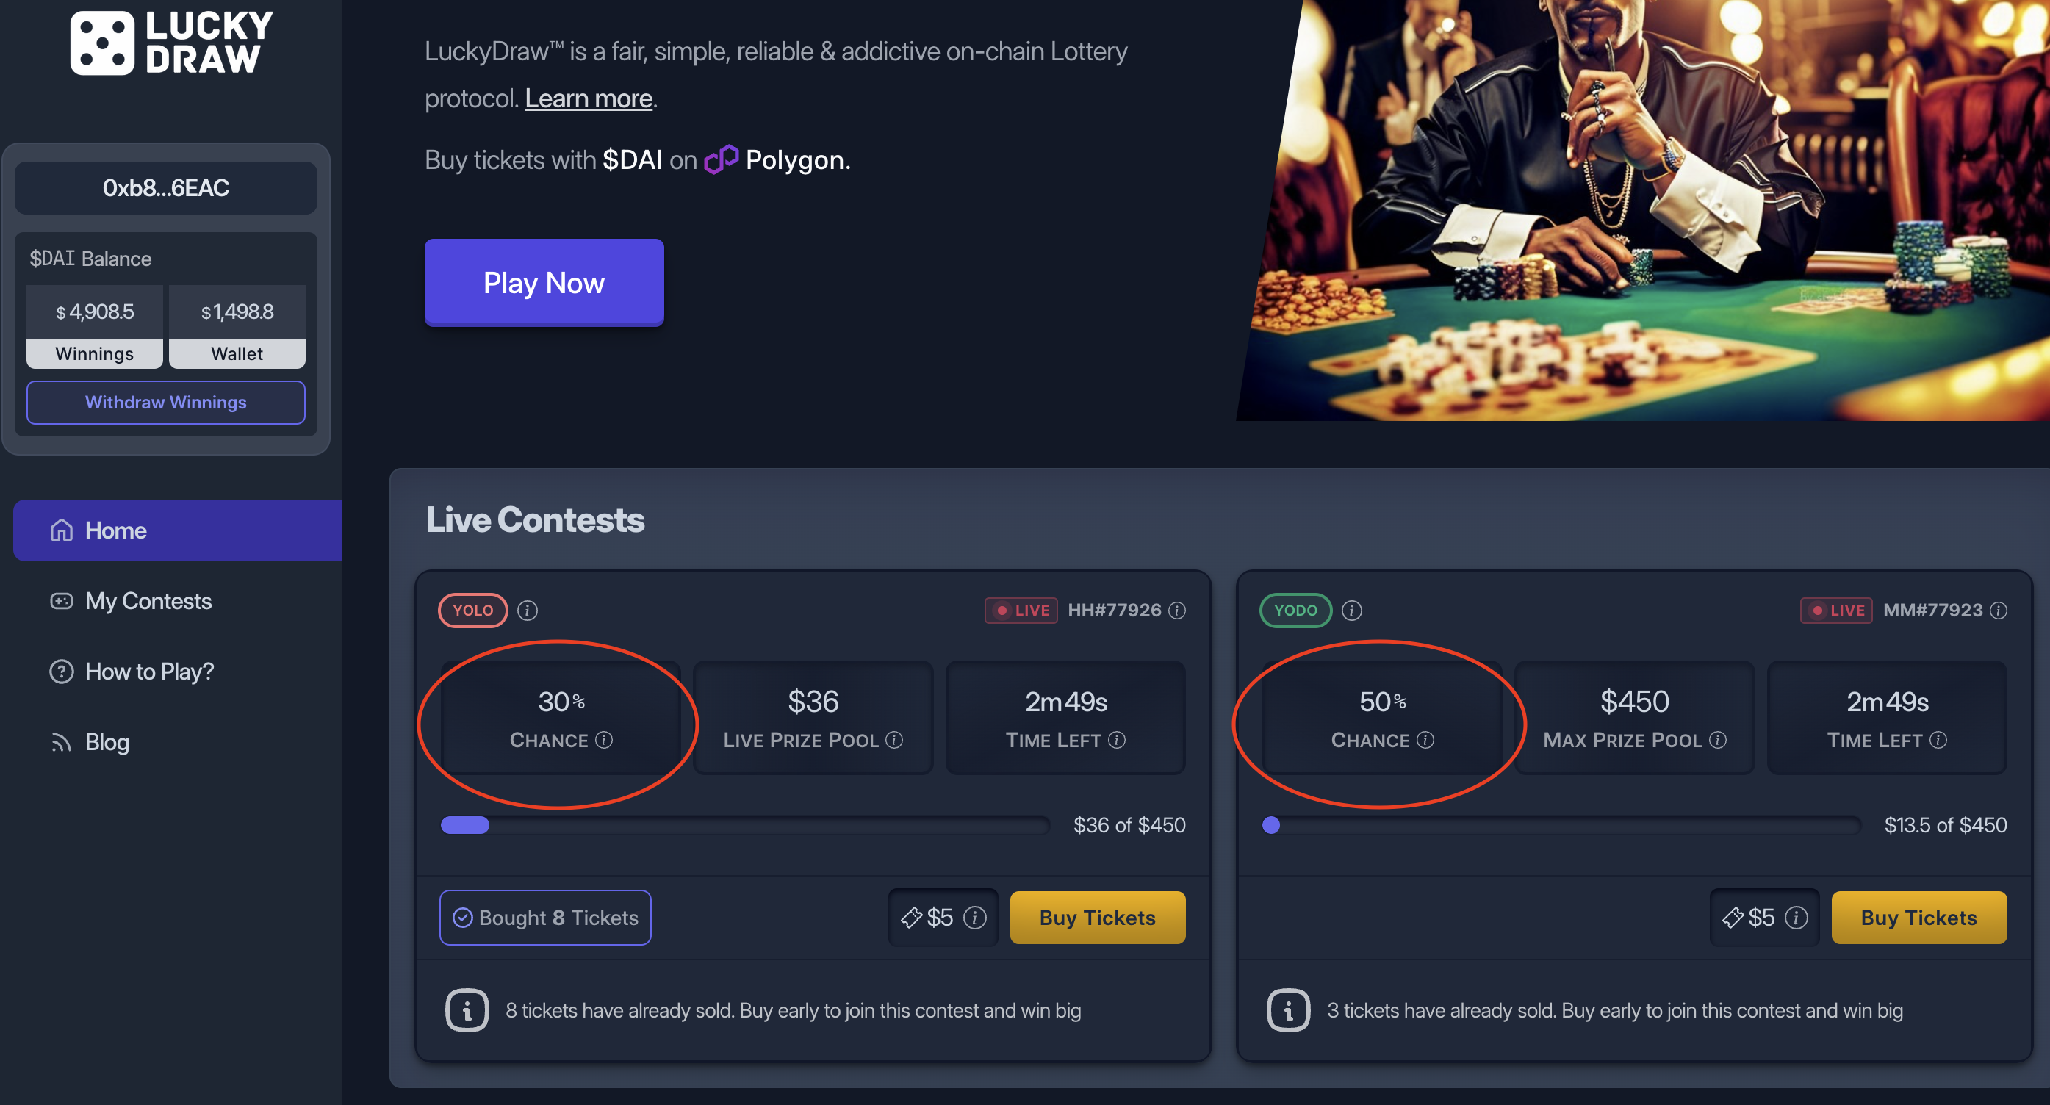This screenshot has width=2050, height=1105.
Task: Click info icon by the YOLO $5 ticket price
Action: [x=975, y=917]
